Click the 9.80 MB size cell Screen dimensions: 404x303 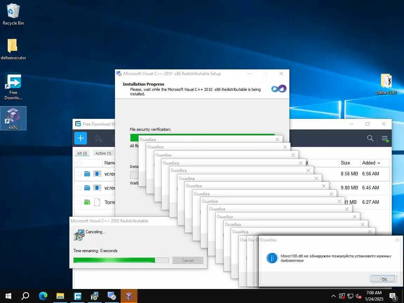pyautogui.click(x=349, y=188)
